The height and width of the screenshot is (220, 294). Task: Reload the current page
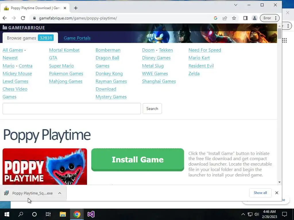pyautogui.click(x=23, y=18)
